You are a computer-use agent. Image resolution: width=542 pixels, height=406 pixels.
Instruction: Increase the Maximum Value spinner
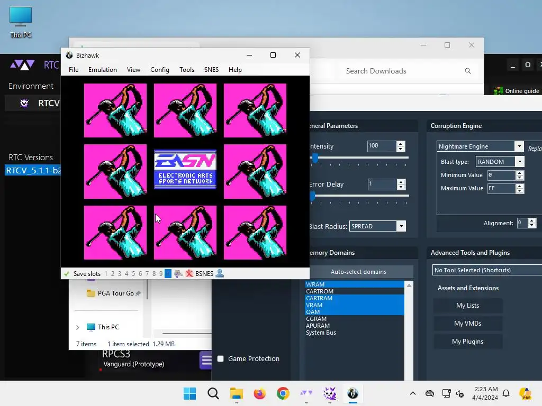tap(520, 186)
